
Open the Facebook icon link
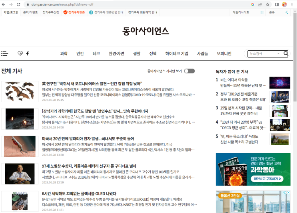pyautogui.click(x=28, y=53)
